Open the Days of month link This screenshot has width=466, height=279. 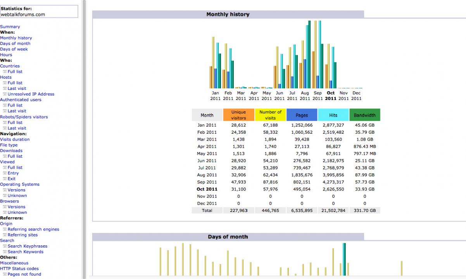pyautogui.click(x=15, y=43)
